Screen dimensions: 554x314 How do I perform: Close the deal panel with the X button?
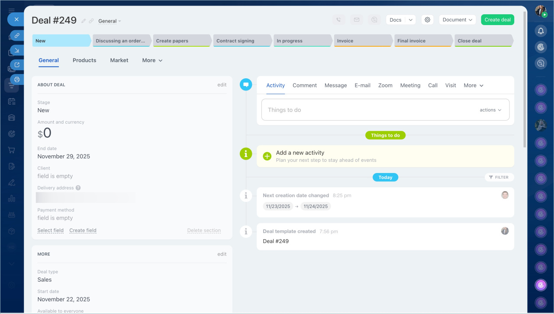[x=16, y=19]
